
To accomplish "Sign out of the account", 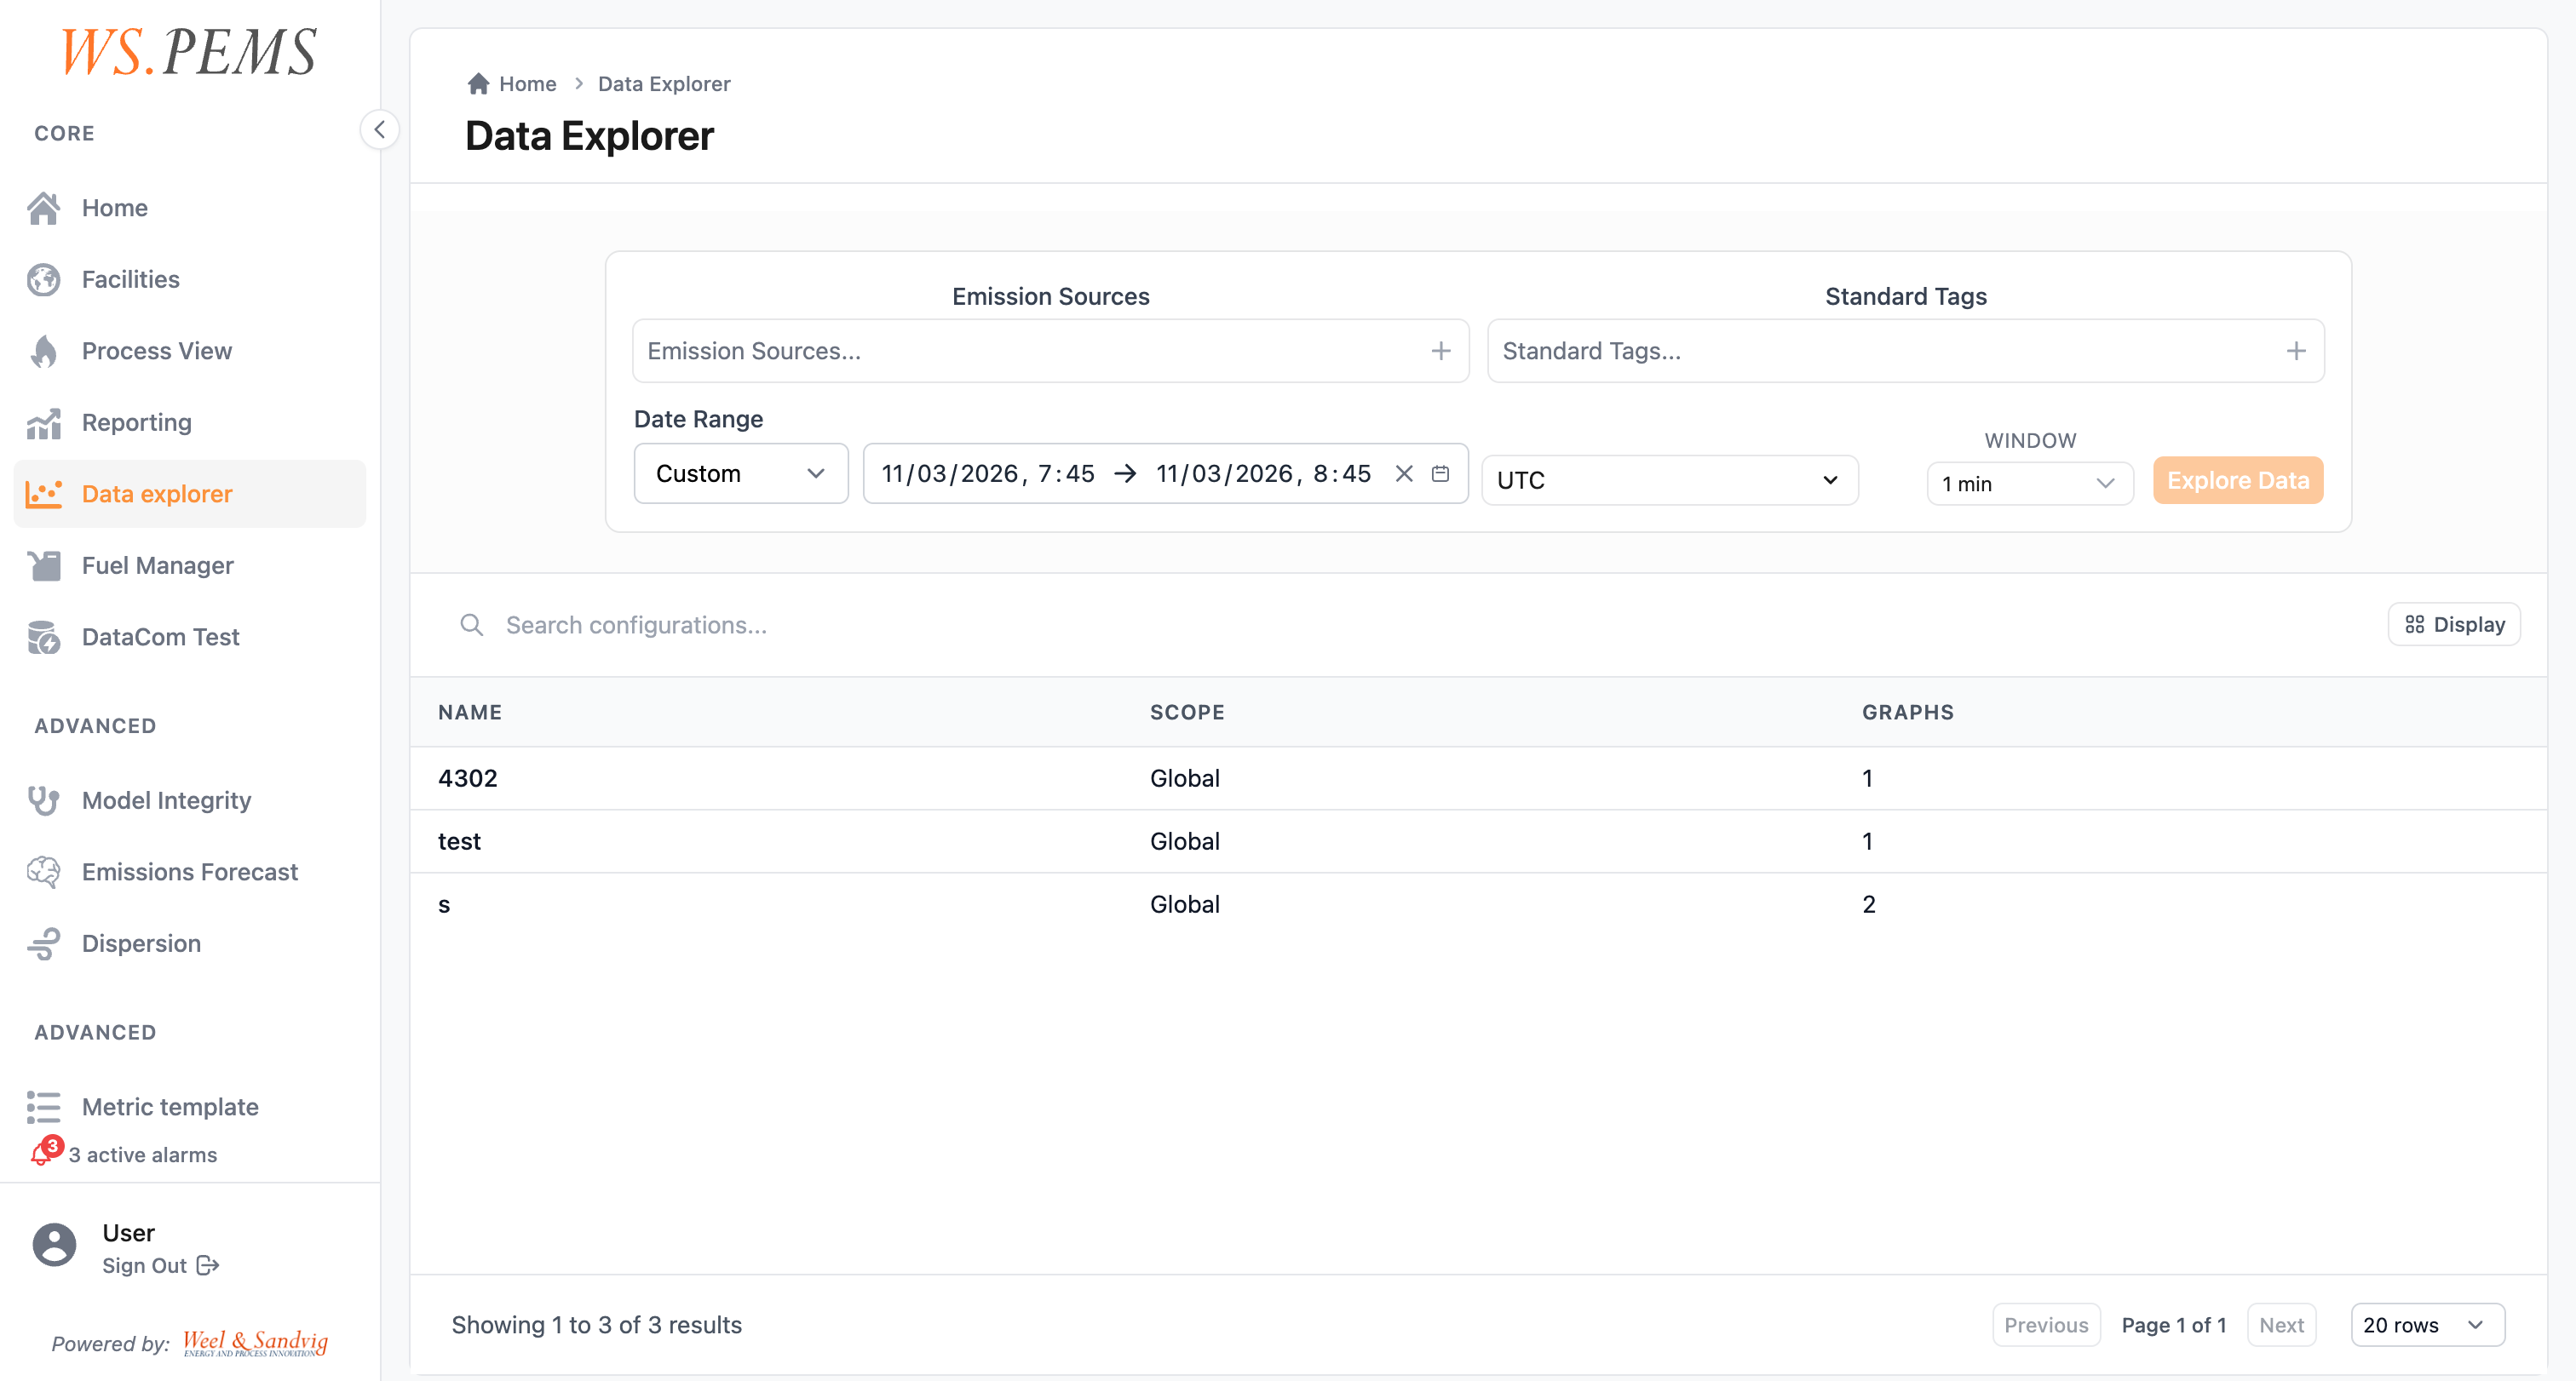I will click(160, 1266).
